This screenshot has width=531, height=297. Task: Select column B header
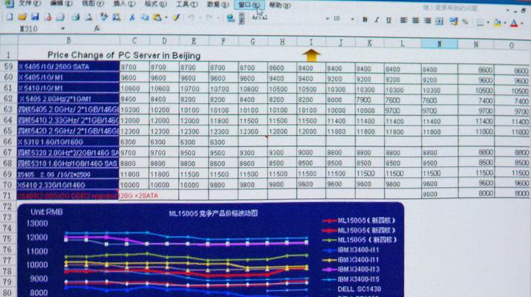68,40
